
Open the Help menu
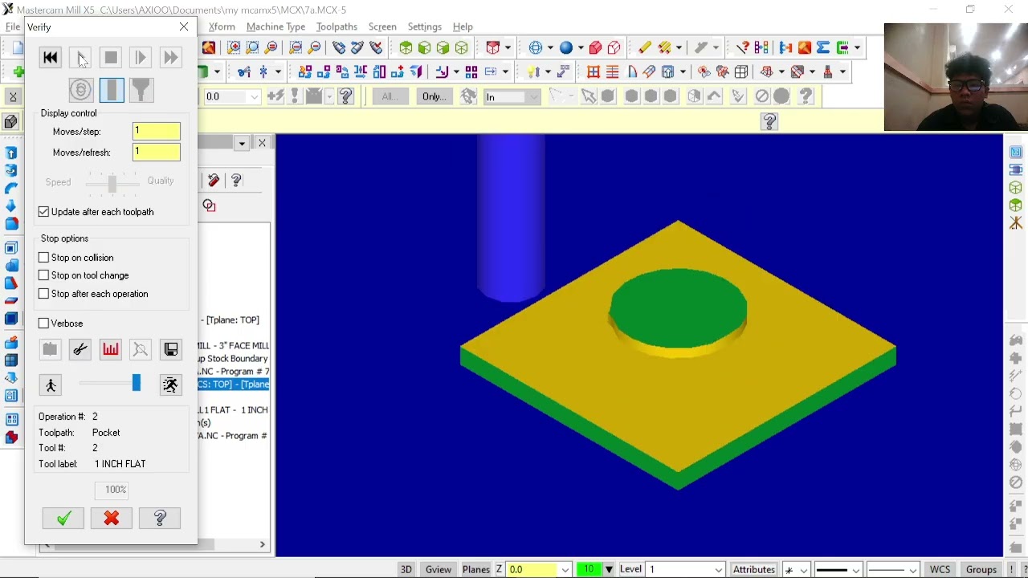coord(463,26)
